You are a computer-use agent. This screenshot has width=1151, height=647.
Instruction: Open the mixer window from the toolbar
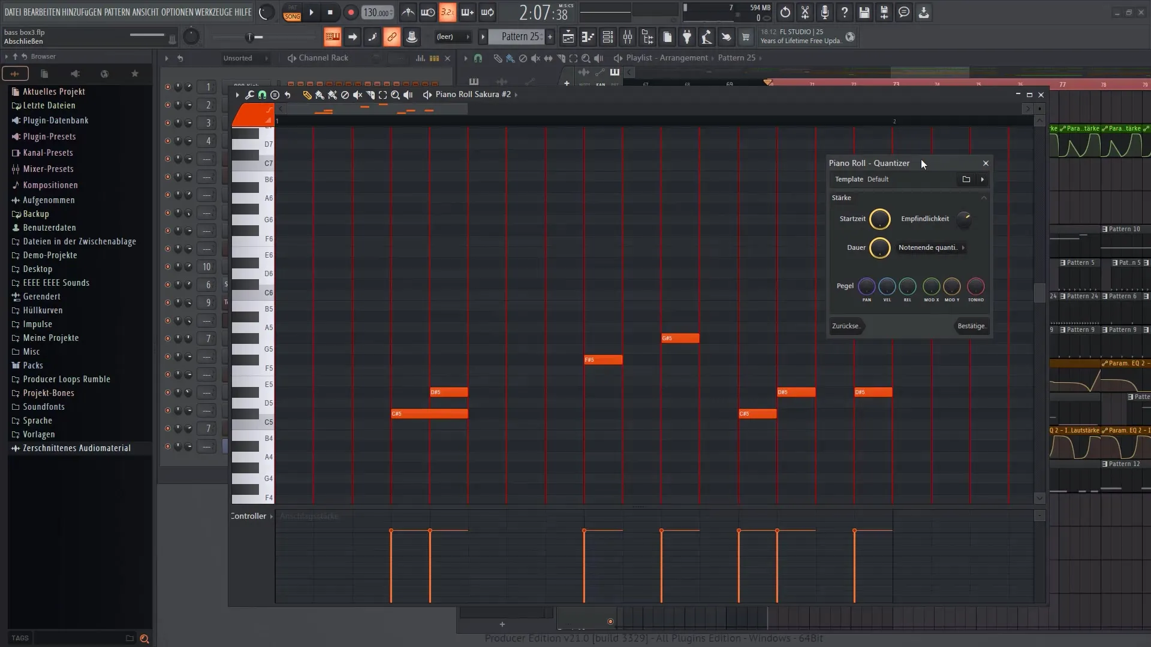627,37
